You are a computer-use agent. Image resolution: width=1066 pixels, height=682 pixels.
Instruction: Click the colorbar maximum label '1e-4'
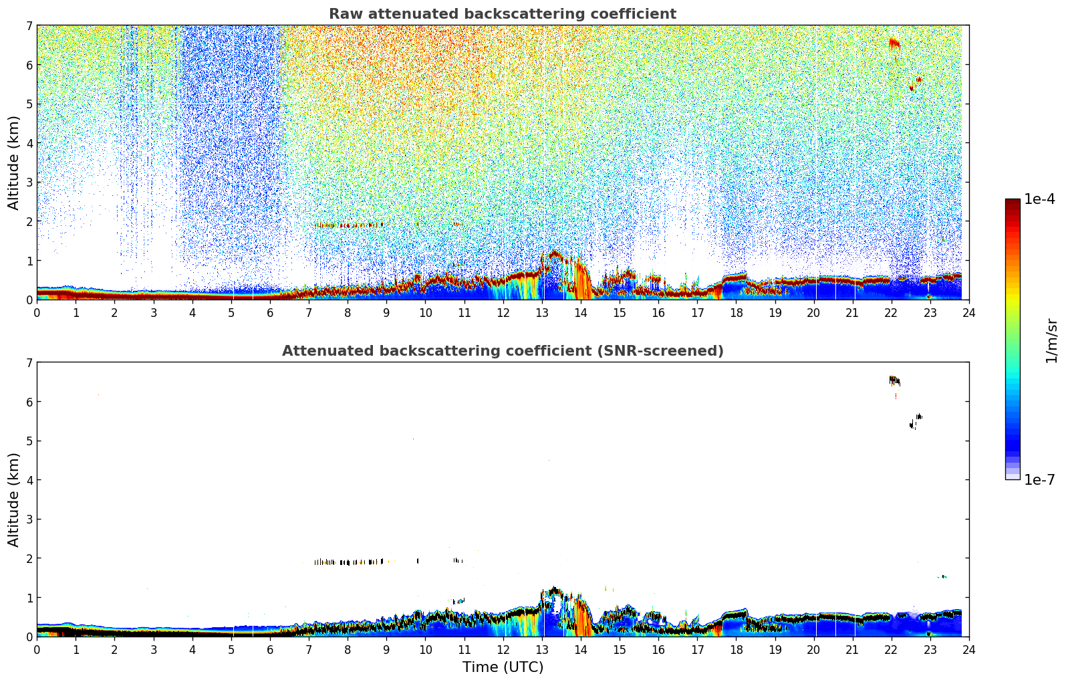(x=1039, y=199)
